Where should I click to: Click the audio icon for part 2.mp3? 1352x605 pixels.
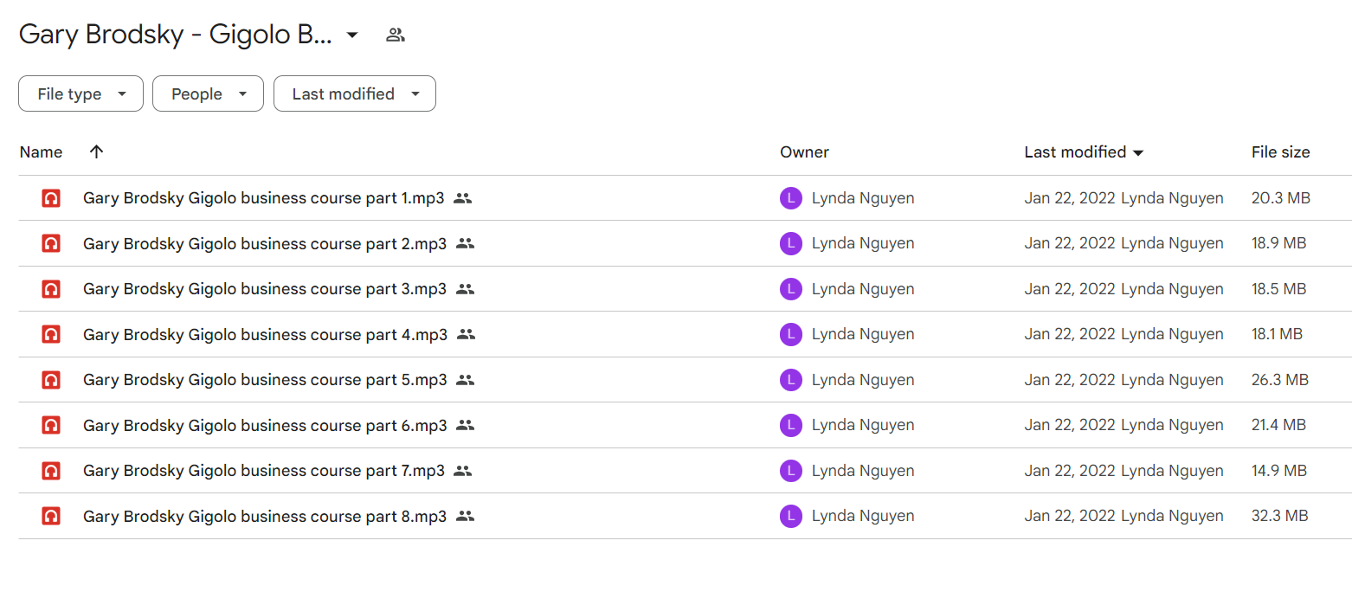coord(51,244)
